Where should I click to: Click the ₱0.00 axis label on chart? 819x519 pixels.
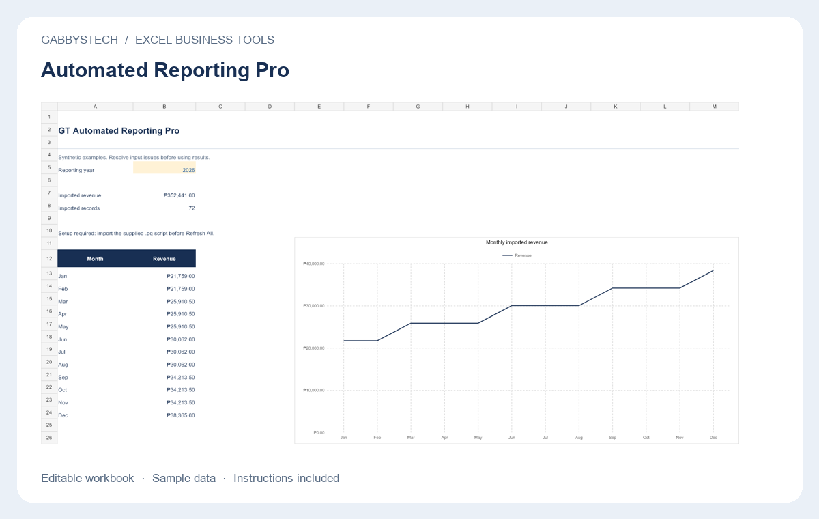coord(319,432)
